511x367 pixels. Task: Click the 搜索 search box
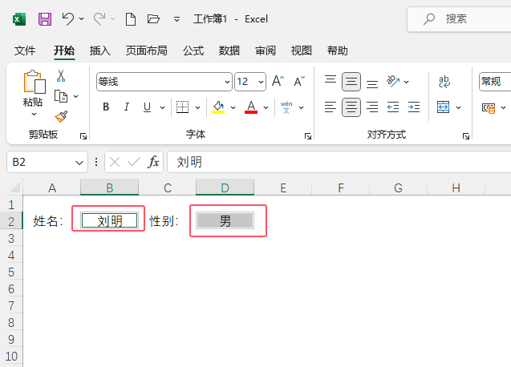coord(459,19)
